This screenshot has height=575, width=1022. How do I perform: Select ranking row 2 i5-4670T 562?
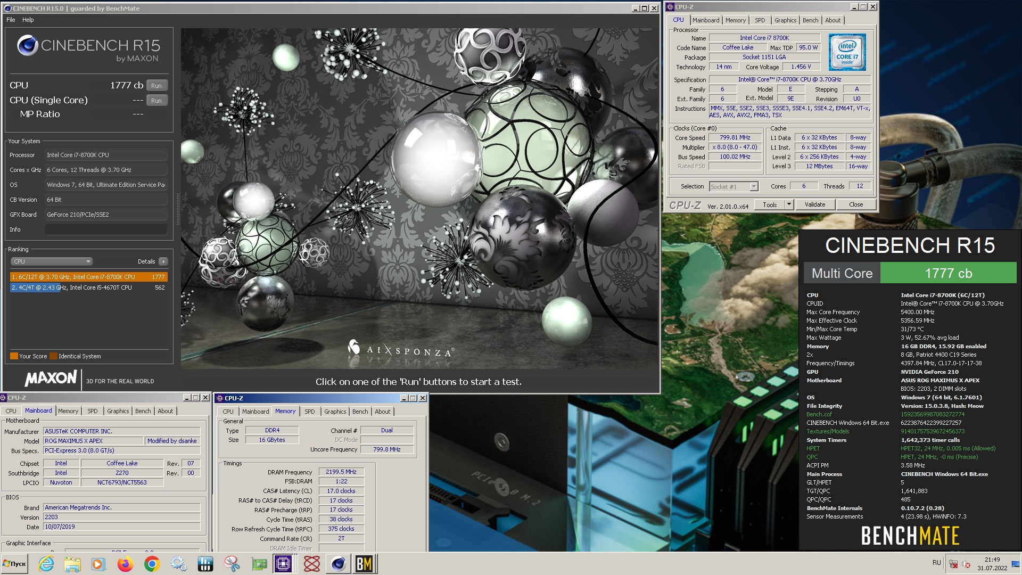pos(89,287)
